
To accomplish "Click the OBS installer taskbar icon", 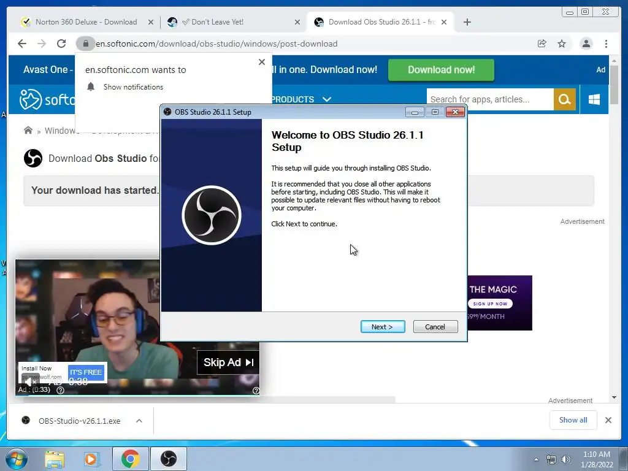I will click(169, 459).
